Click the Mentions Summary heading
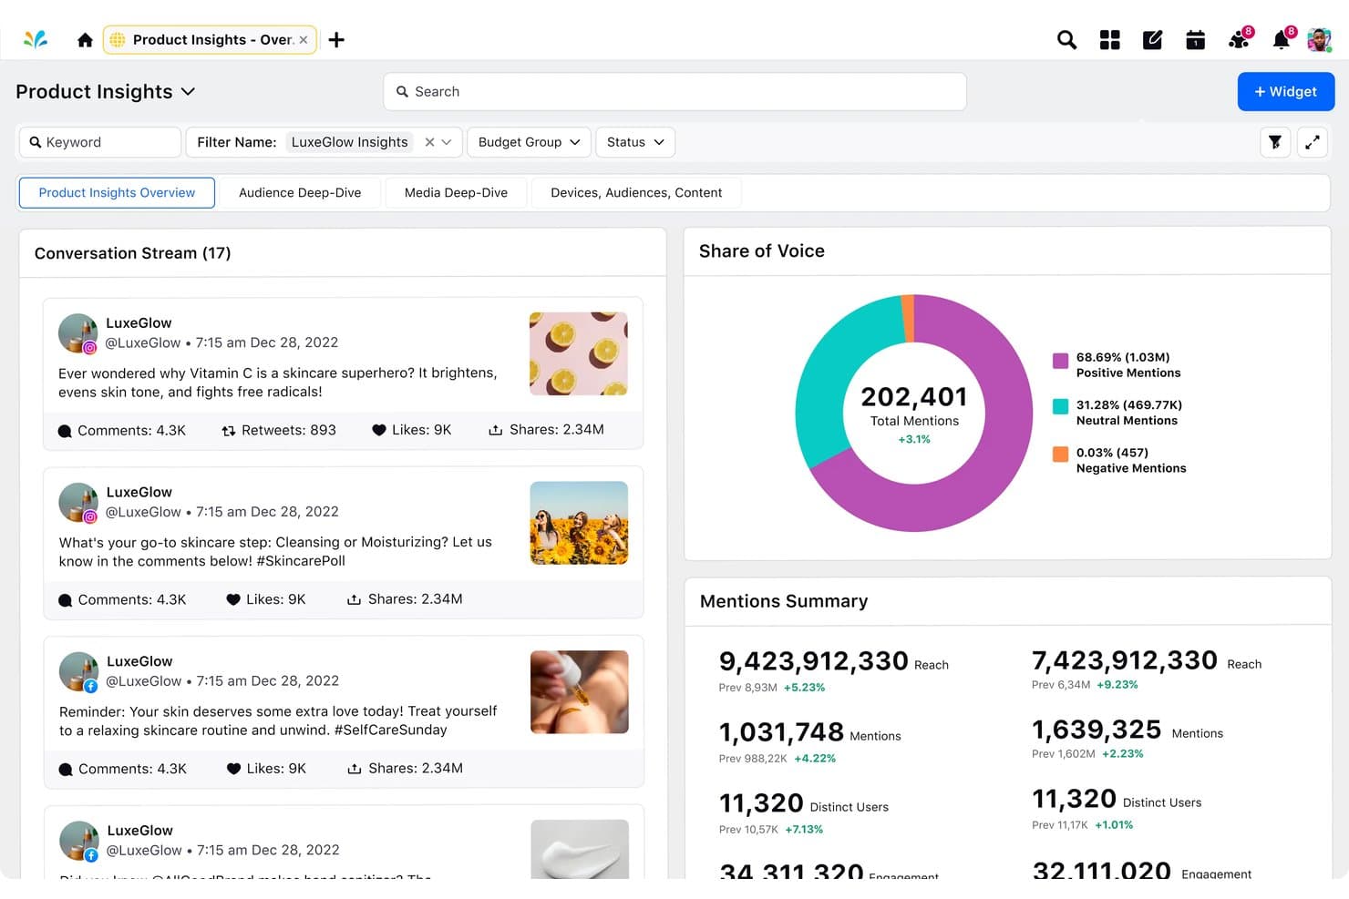 tap(784, 601)
